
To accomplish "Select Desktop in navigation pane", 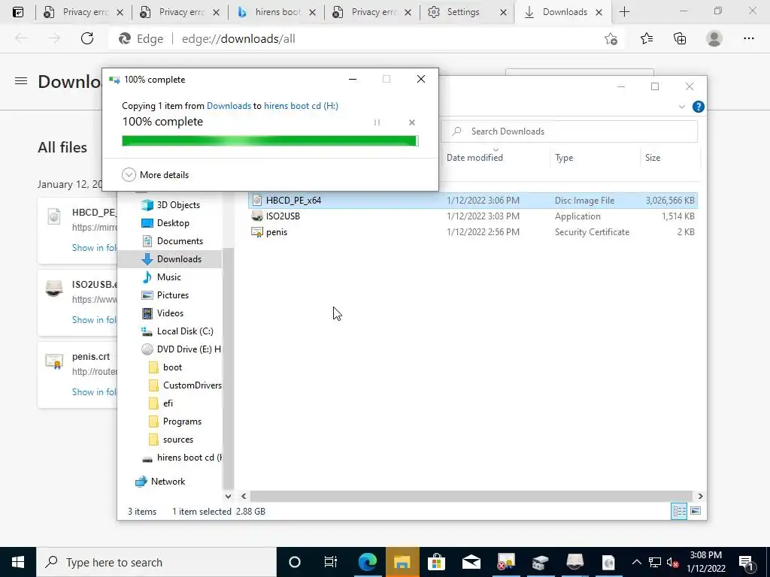I will pyautogui.click(x=165, y=223).
